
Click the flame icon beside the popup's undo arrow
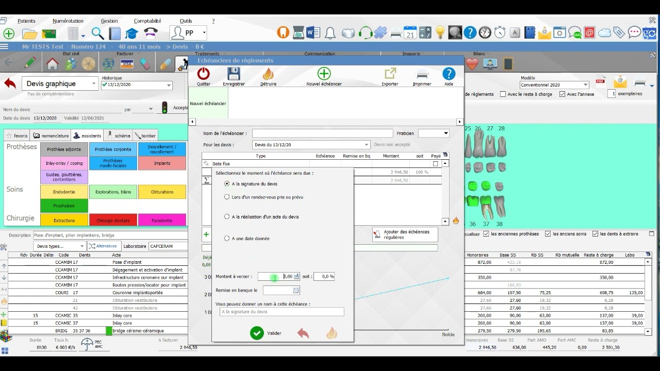tap(332, 333)
